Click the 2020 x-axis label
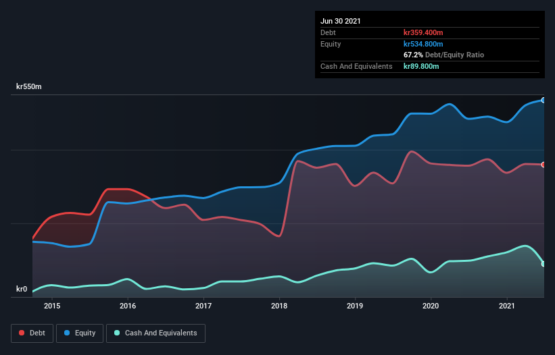The height and width of the screenshot is (355, 555). pos(431,306)
